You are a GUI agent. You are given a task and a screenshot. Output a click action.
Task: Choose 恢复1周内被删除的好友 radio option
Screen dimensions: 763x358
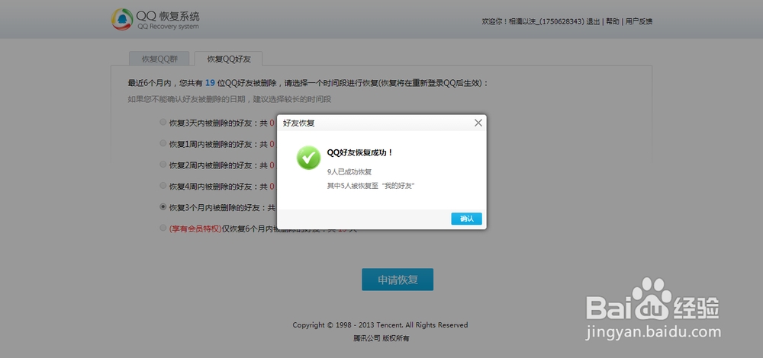coord(163,143)
